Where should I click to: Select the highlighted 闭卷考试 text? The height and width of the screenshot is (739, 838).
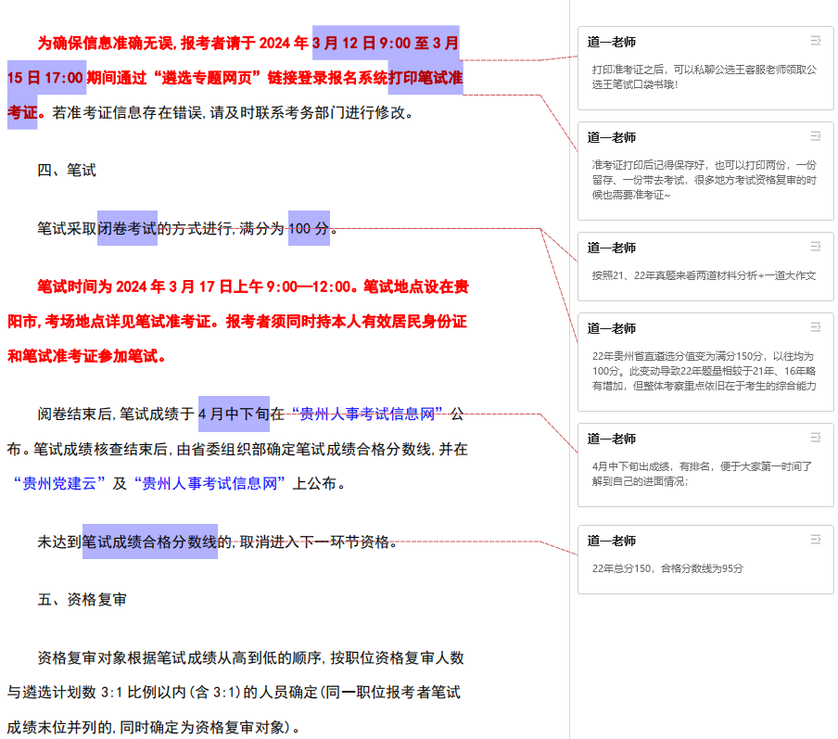coord(127,228)
